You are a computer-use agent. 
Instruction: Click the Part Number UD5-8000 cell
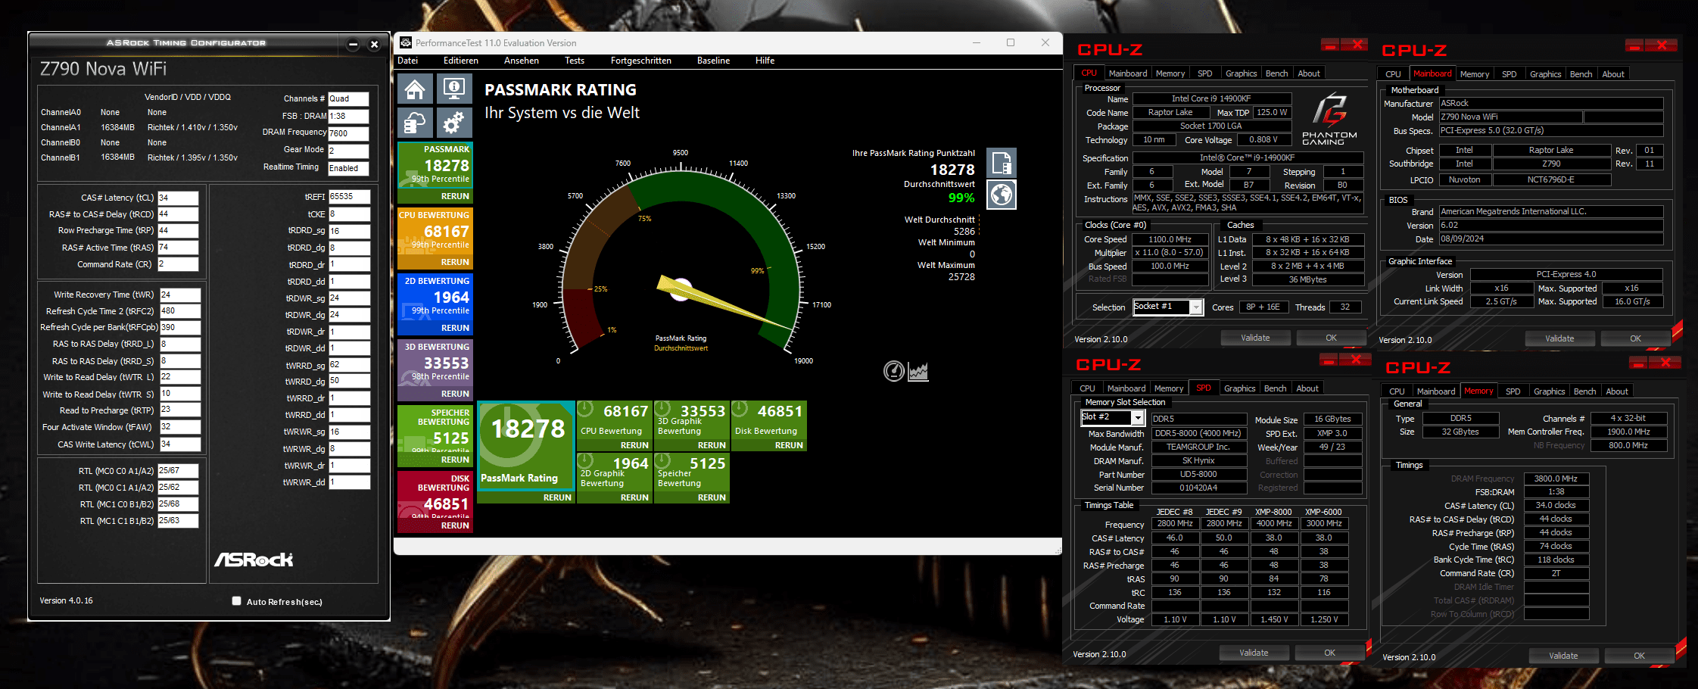1198,475
